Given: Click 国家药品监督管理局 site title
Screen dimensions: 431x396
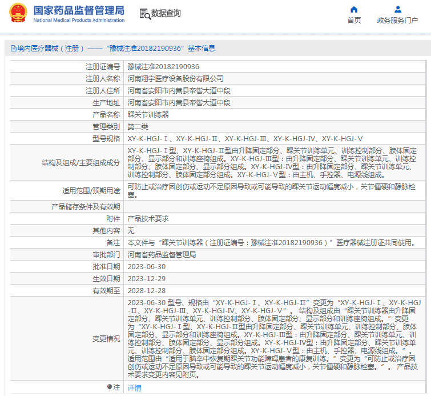Looking at the screenshot, I should click(79, 10).
